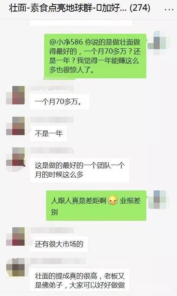
Task: Tap avatar next to 一个月70多万 message
Action: [x=15, y=95]
